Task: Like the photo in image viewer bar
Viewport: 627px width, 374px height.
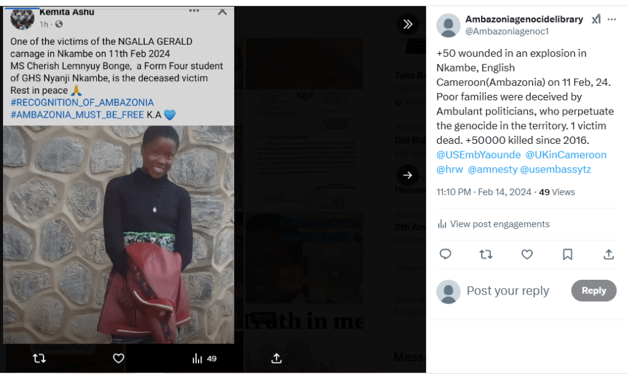Action: [118, 358]
